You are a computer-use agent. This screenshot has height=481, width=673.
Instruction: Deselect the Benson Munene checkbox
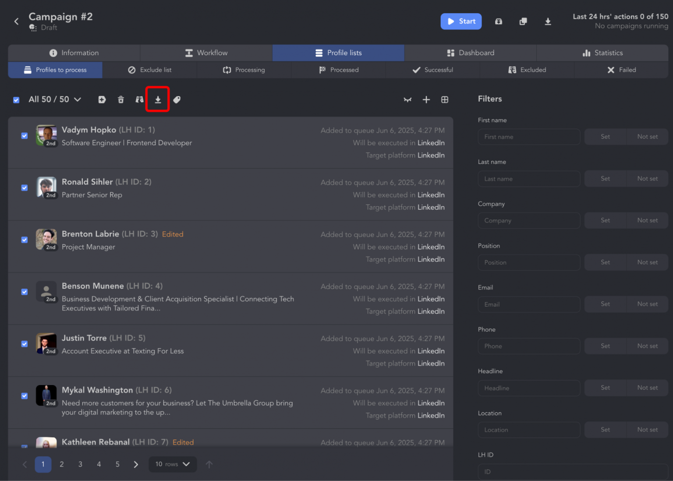[x=24, y=292]
